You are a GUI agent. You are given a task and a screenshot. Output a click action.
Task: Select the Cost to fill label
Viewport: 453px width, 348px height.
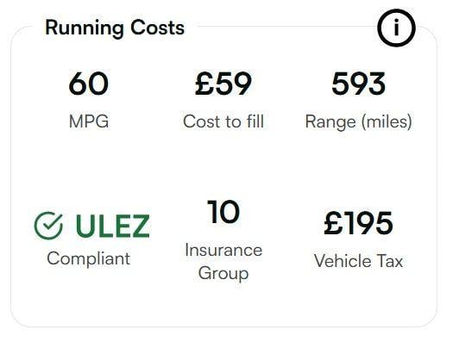coord(223,121)
